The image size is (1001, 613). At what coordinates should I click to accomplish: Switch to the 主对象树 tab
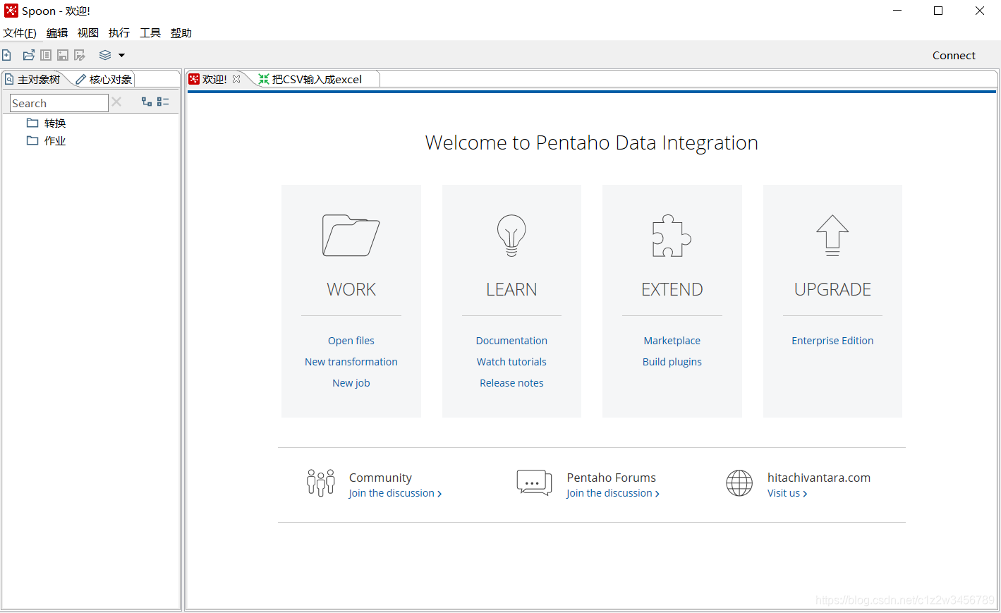[32, 79]
